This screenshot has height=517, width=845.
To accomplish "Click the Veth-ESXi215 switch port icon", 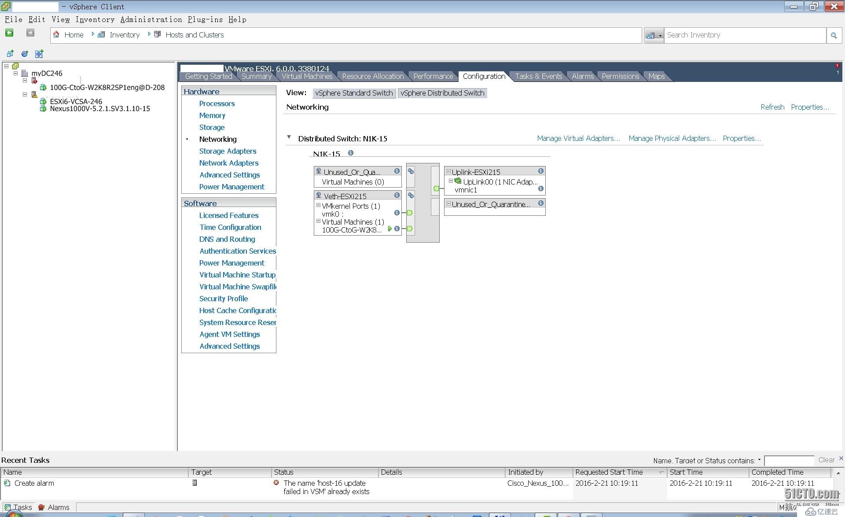I will point(411,196).
